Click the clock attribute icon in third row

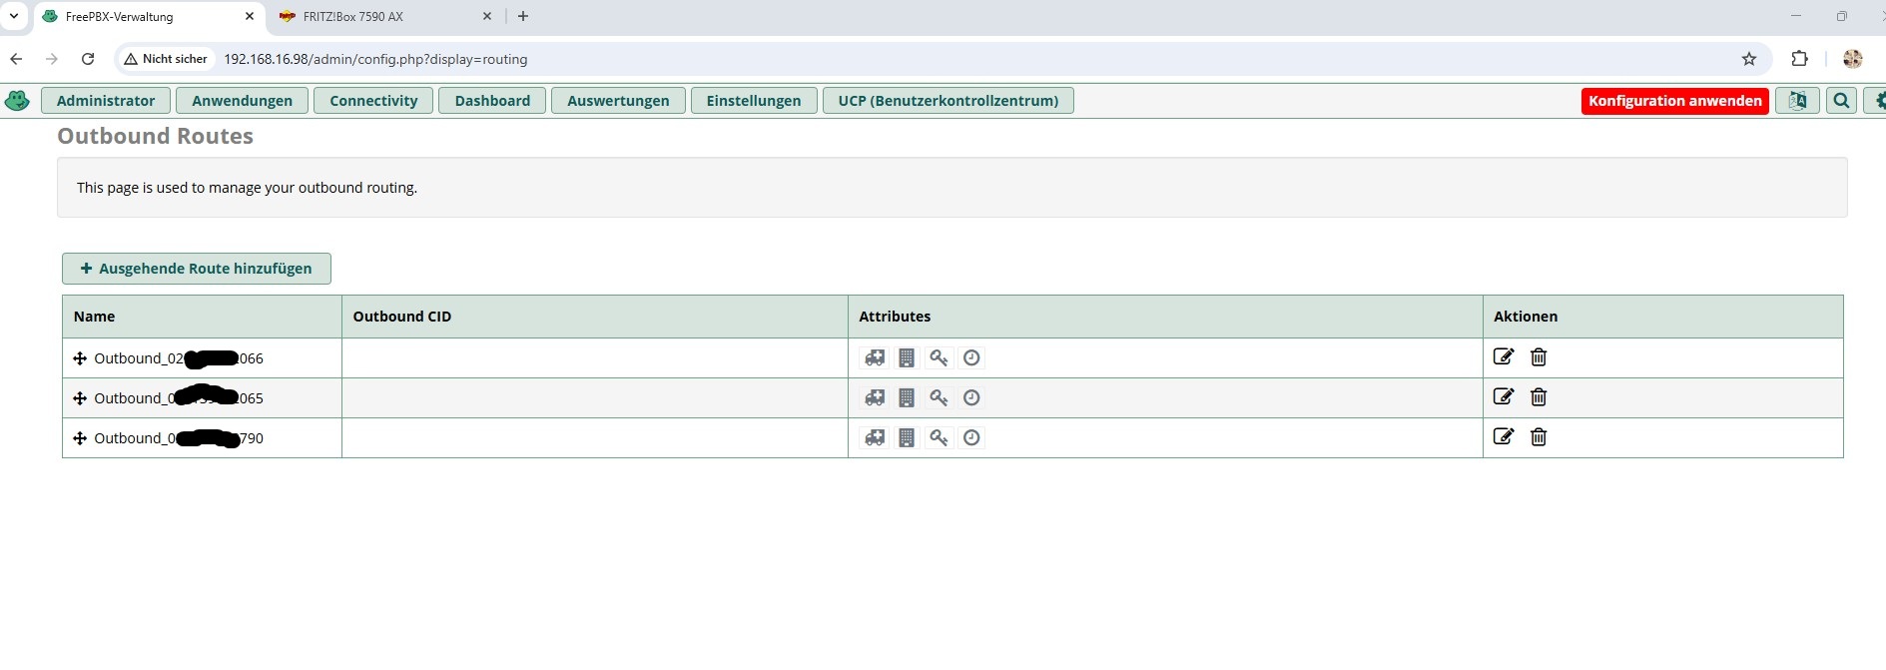(971, 437)
